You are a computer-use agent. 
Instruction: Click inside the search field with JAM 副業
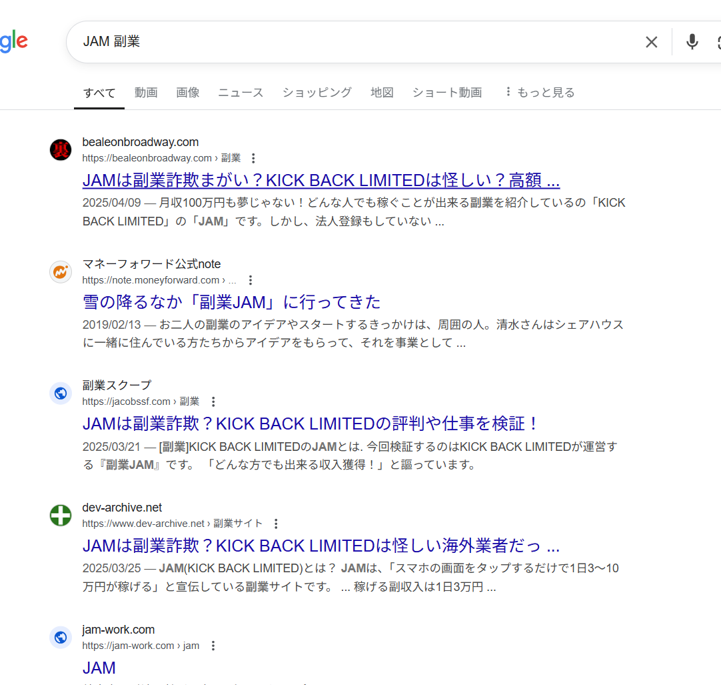359,42
